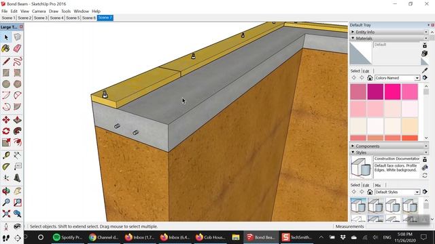Click the Zoom Extents tool
This screenshot has height=244, width=435.
point(6,213)
